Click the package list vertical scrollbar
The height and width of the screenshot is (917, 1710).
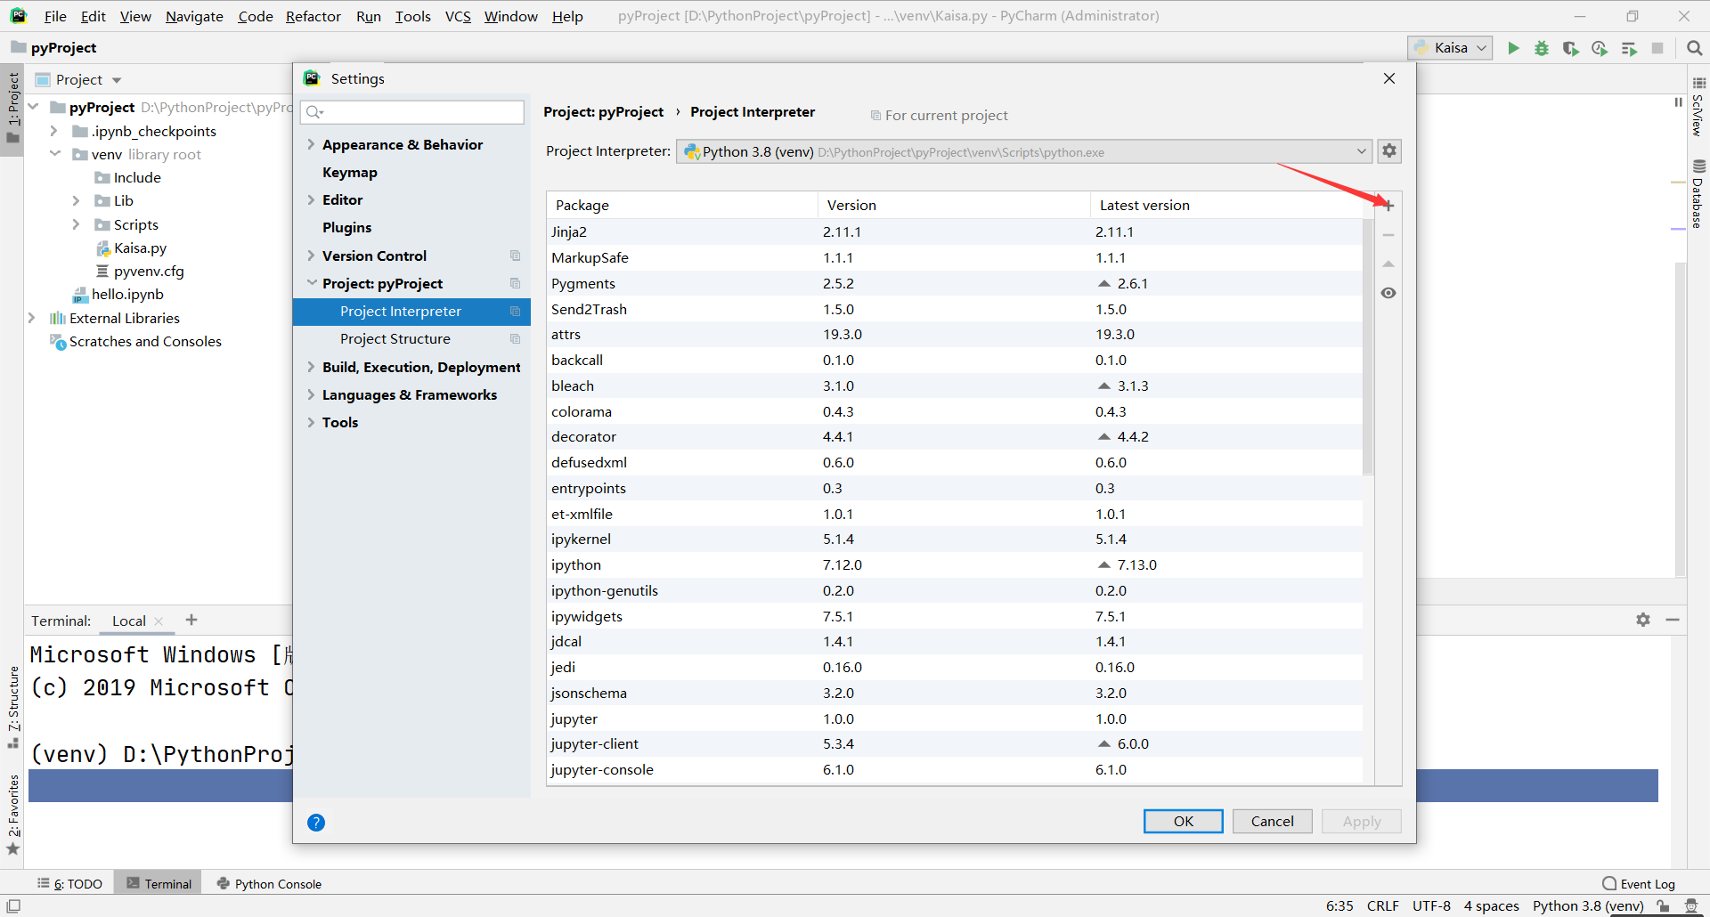click(x=1368, y=347)
